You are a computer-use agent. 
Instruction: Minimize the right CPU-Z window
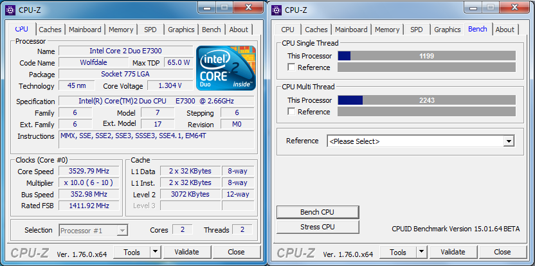tap(473, 8)
